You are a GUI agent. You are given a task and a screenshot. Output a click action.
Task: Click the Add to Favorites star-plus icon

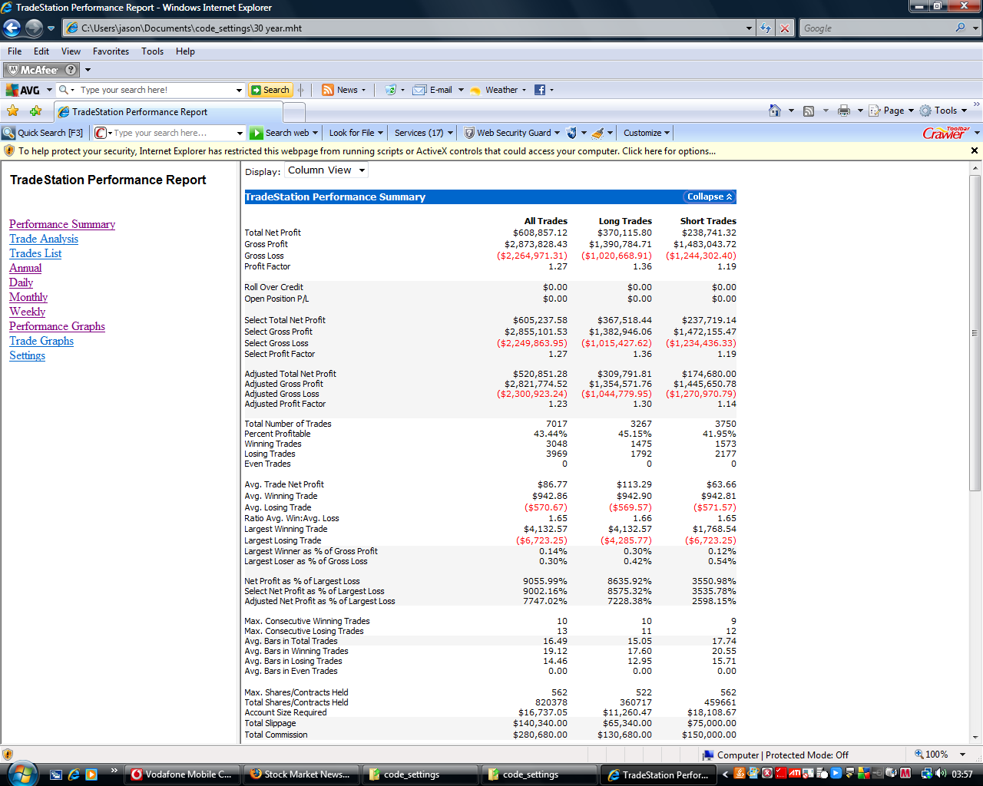35,111
